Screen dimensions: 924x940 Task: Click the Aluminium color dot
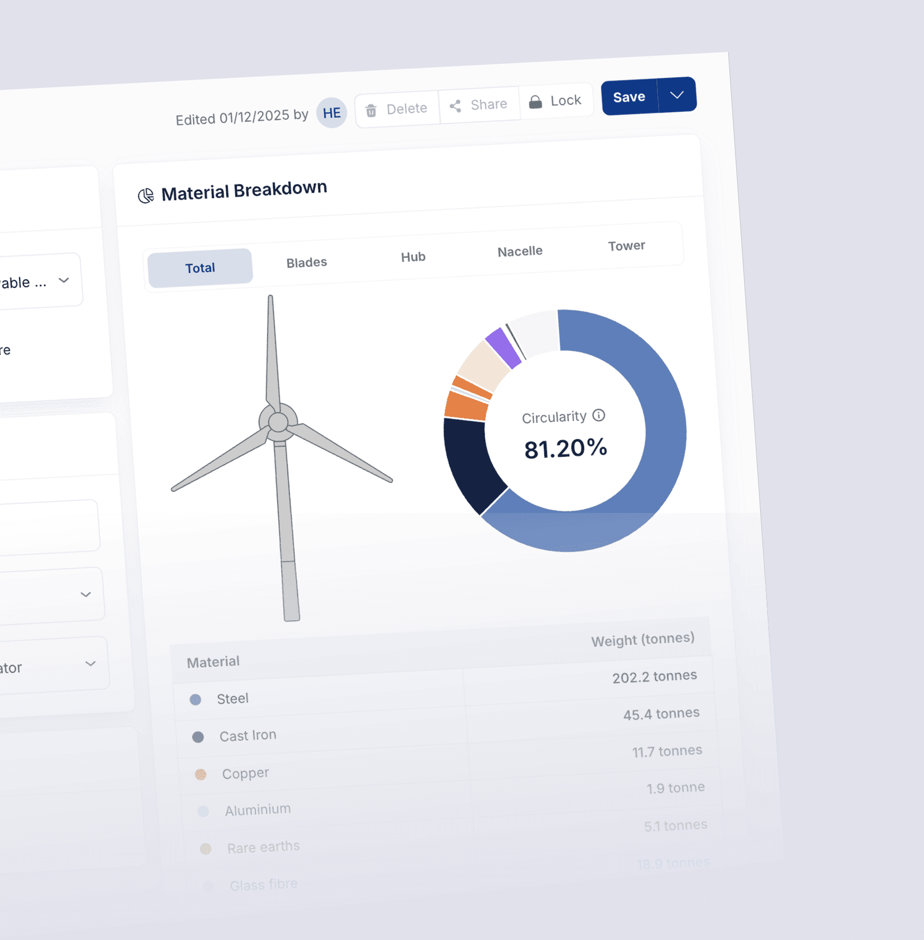click(x=203, y=811)
